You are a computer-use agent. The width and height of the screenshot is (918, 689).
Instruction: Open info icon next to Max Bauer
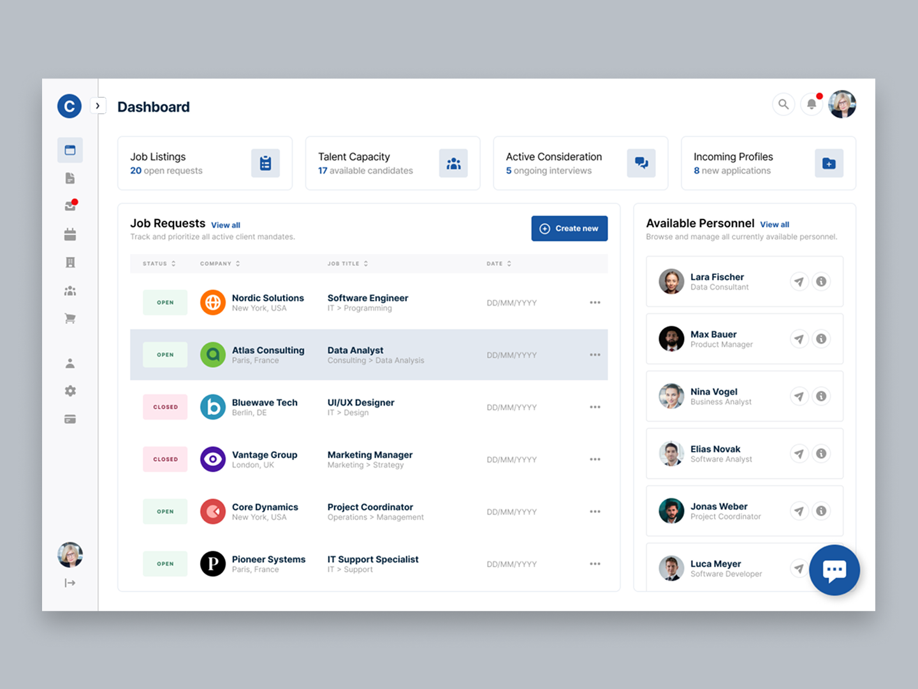click(821, 339)
